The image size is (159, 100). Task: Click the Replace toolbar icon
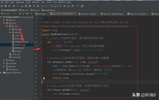click(38, 6)
